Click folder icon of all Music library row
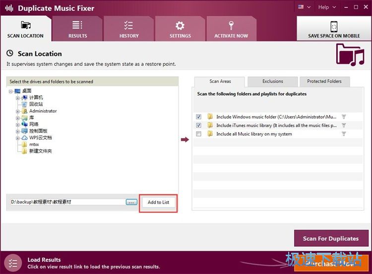The image size is (372, 274). 210,134
